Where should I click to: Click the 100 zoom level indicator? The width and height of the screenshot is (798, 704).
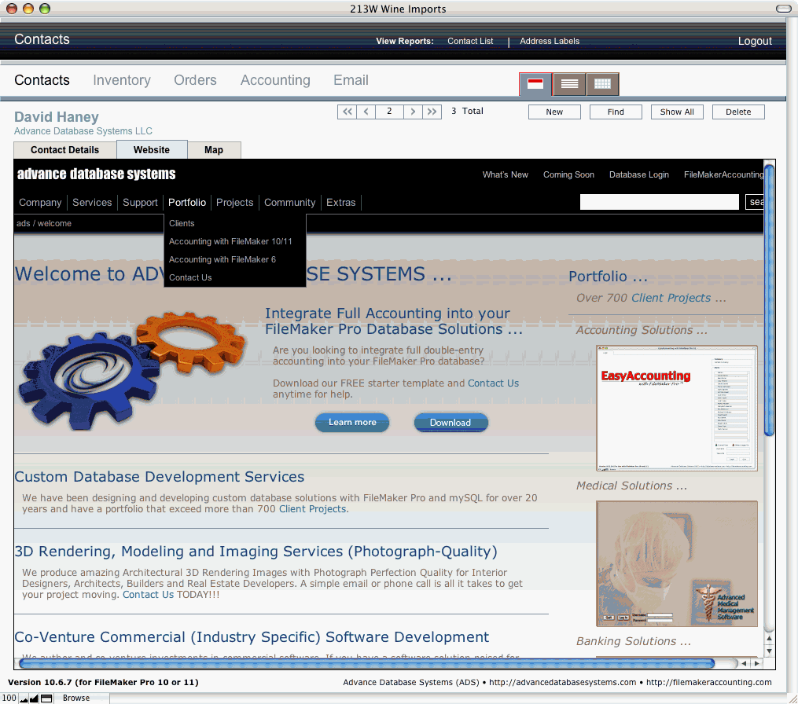click(x=9, y=698)
